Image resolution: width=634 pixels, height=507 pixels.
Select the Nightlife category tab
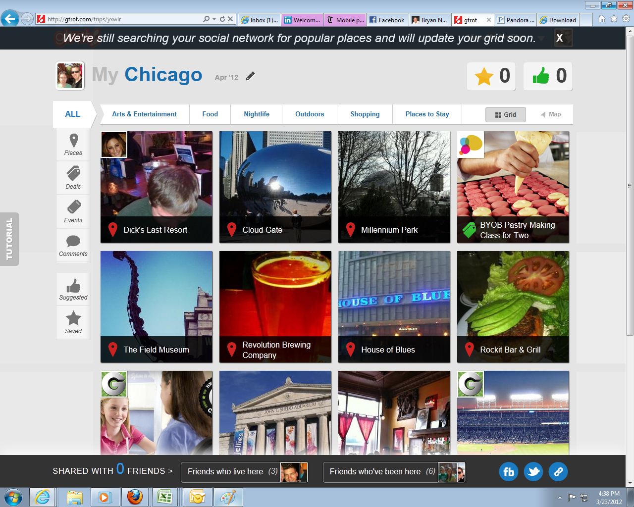coord(257,114)
